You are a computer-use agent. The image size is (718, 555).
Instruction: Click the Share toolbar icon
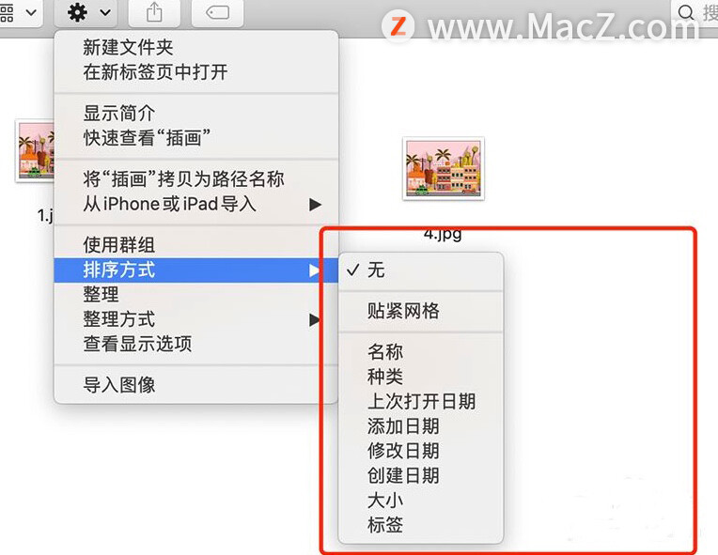pos(154,12)
